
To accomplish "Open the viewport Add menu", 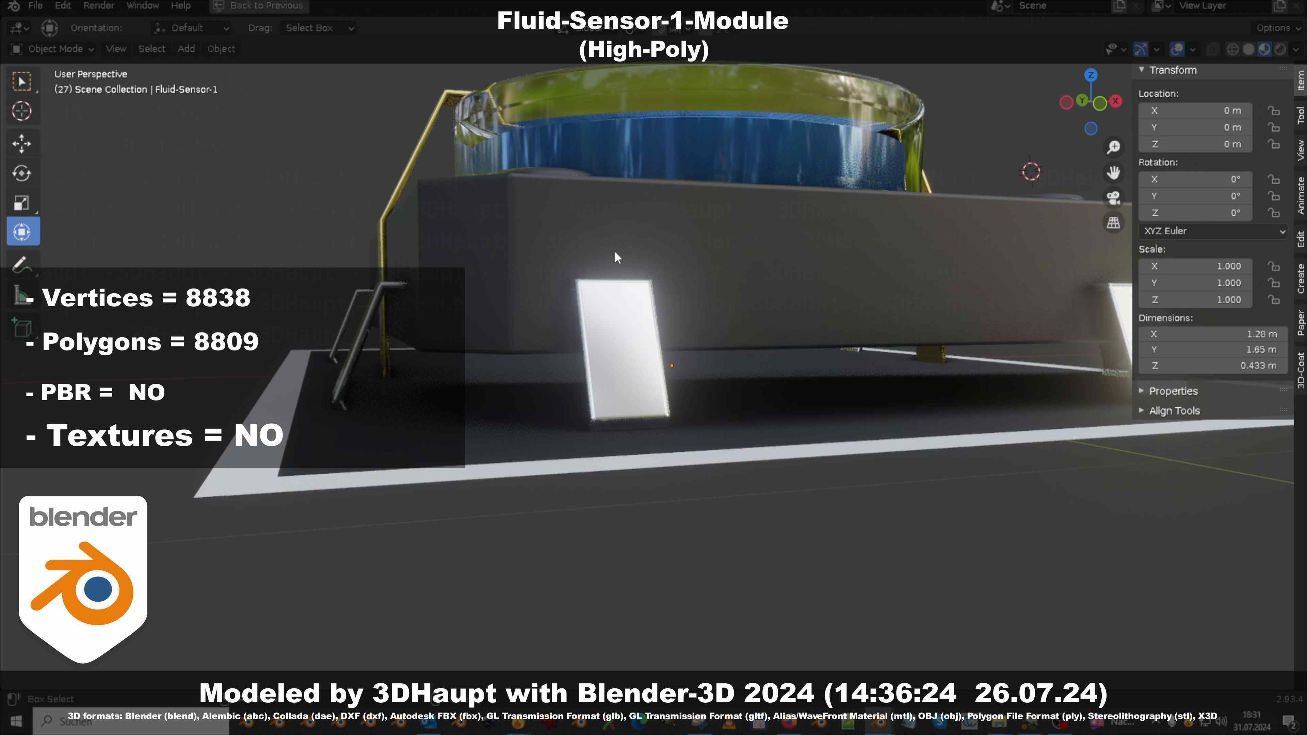I will (x=186, y=49).
